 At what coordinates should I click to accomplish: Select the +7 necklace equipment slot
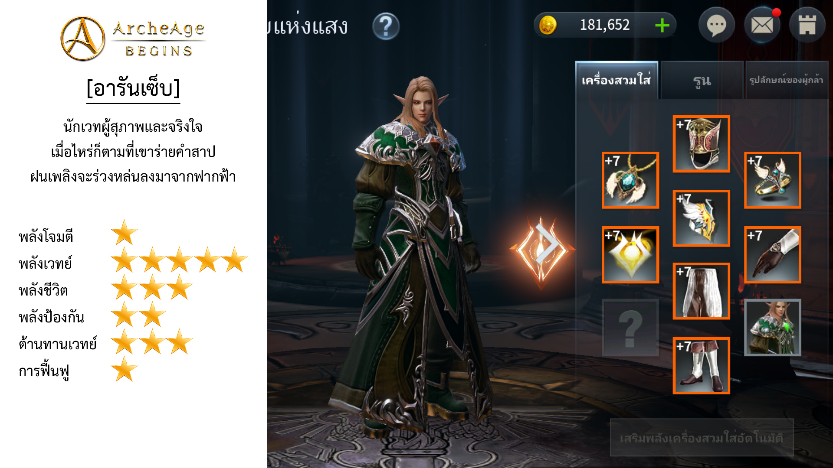pyautogui.click(x=630, y=180)
